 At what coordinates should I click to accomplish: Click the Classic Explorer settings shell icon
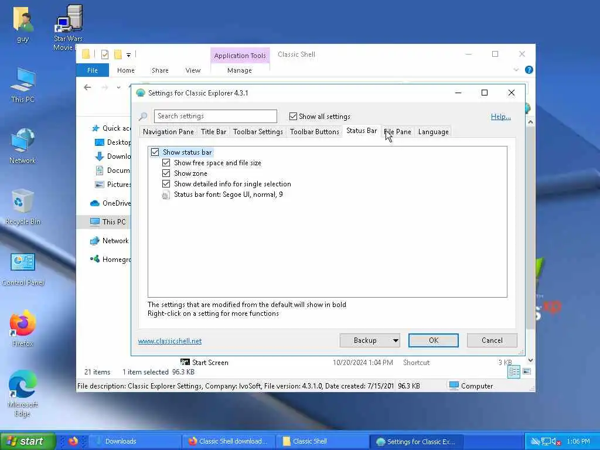point(141,93)
